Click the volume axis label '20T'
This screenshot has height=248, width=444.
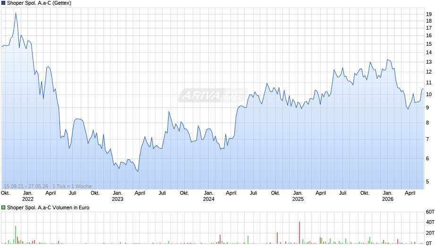pyautogui.click(x=430, y=233)
